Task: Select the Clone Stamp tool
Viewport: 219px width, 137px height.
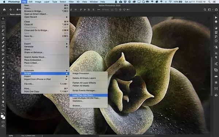Action: pos(3,62)
